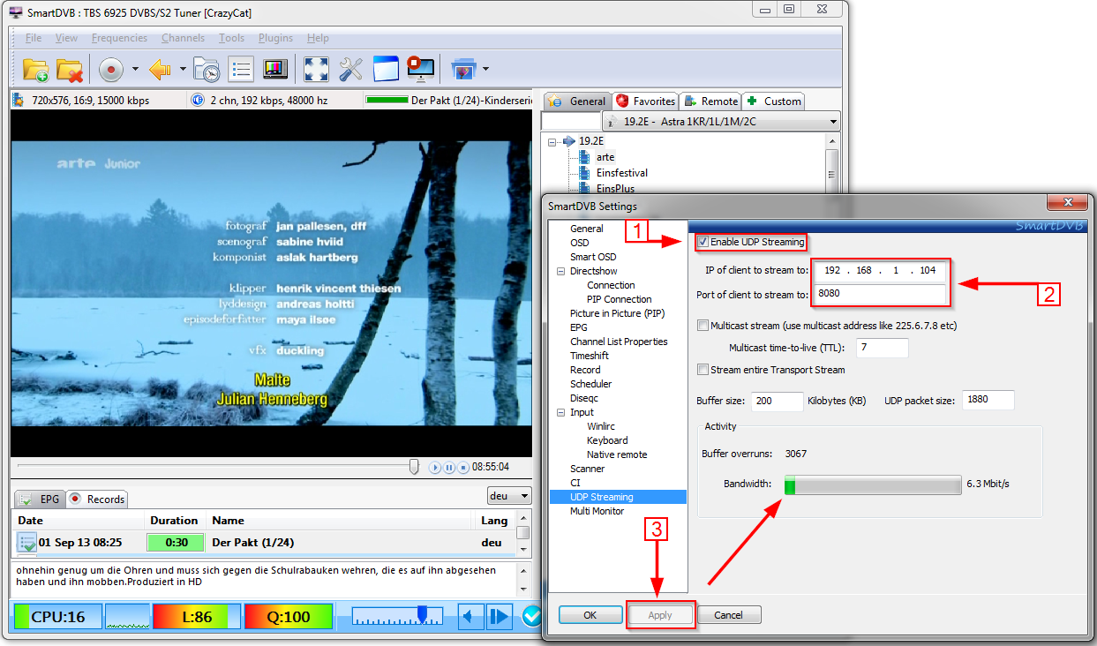Image resolution: width=1097 pixels, height=646 pixels.
Task: Click the previous channel left arrow button
Action: pos(470,617)
